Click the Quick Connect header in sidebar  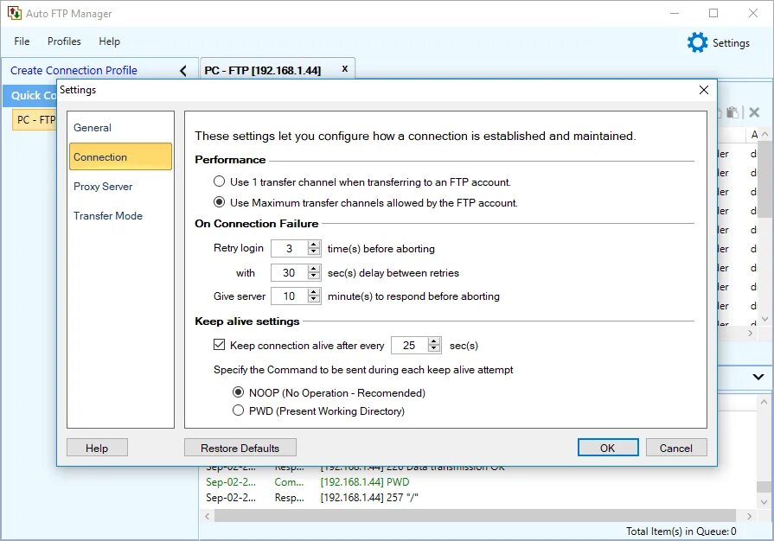click(x=30, y=96)
